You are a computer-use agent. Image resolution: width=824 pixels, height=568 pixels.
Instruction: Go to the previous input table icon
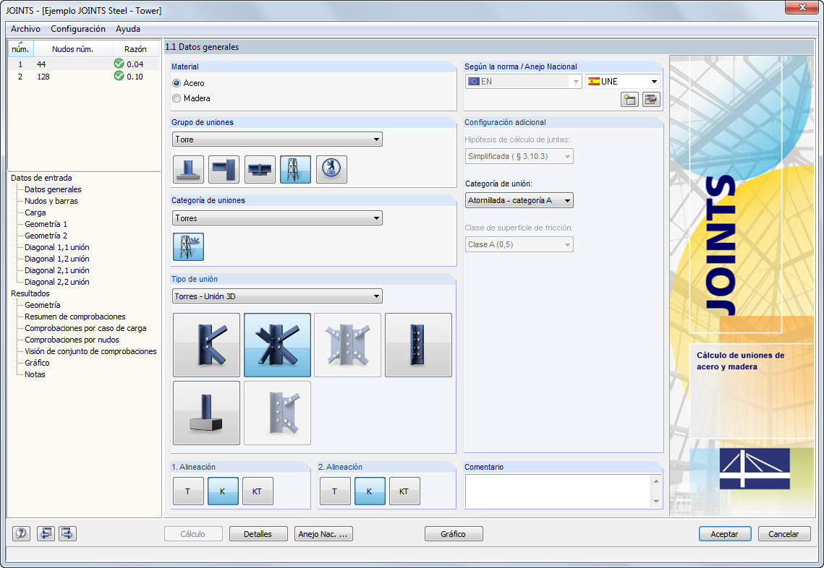point(46,533)
